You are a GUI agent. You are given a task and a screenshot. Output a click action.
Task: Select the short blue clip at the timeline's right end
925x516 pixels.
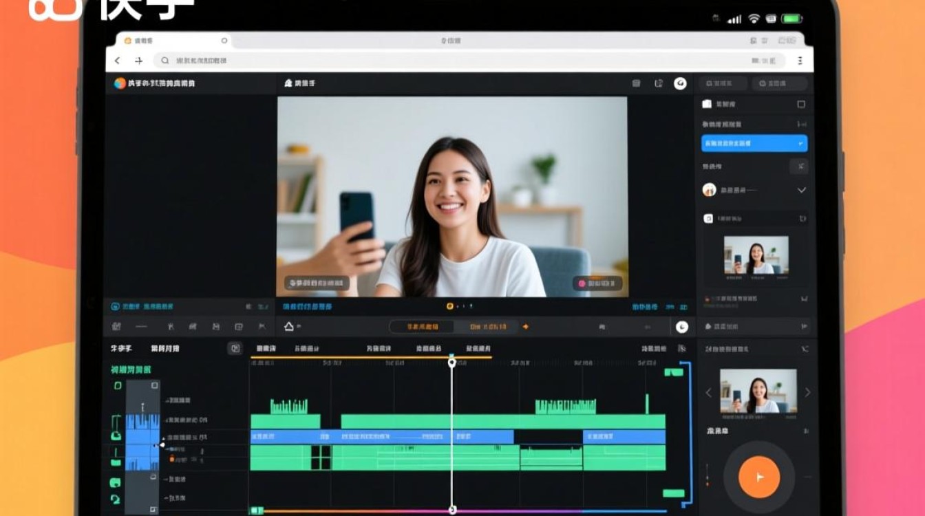tap(624, 437)
